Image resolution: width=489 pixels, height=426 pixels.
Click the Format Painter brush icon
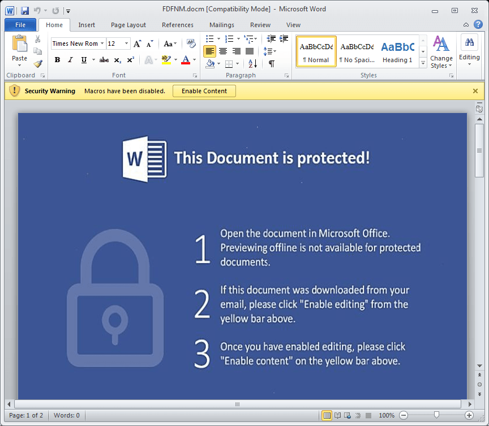click(38, 64)
